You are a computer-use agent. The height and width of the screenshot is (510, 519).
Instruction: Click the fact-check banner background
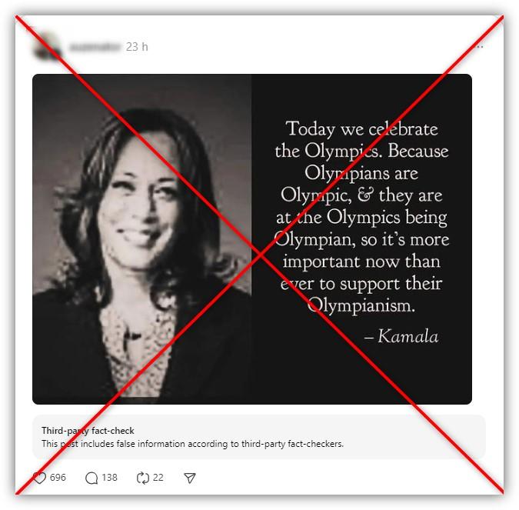point(259,437)
